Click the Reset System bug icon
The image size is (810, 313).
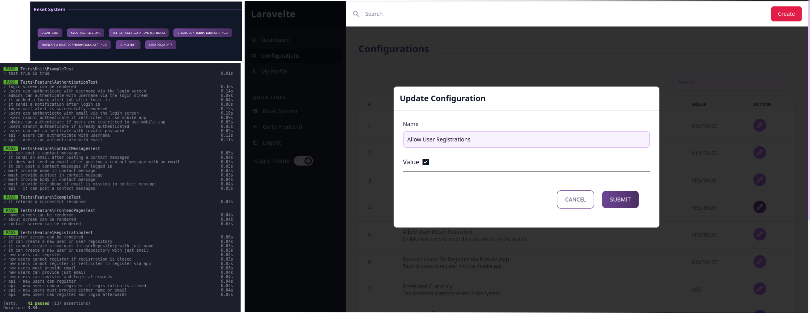pyautogui.click(x=255, y=111)
